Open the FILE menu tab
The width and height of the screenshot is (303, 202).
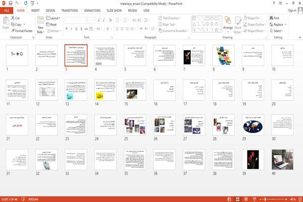(x=7, y=11)
